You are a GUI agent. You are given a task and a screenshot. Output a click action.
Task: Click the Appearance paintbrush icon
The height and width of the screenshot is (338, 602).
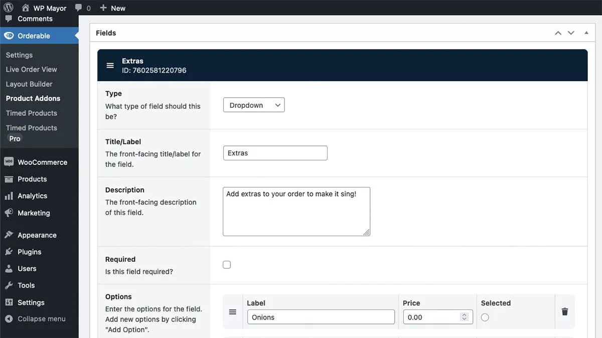click(9, 235)
